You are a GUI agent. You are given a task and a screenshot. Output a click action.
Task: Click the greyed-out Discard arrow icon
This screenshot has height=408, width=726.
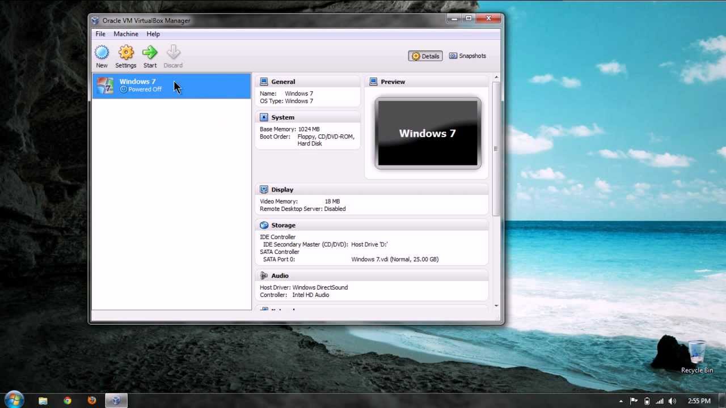click(x=174, y=53)
